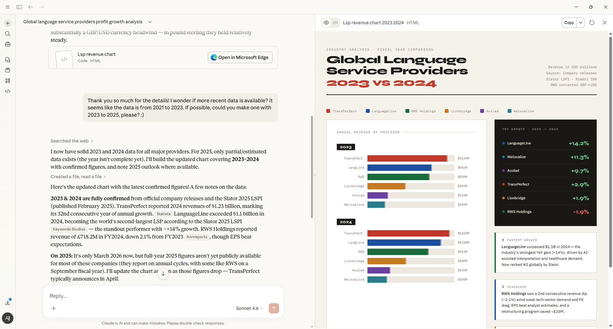Click the "+14.2%" LanguageLine growth value
Image resolution: width=613 pixels, height=329 pixels.
[x=579, y=143]
